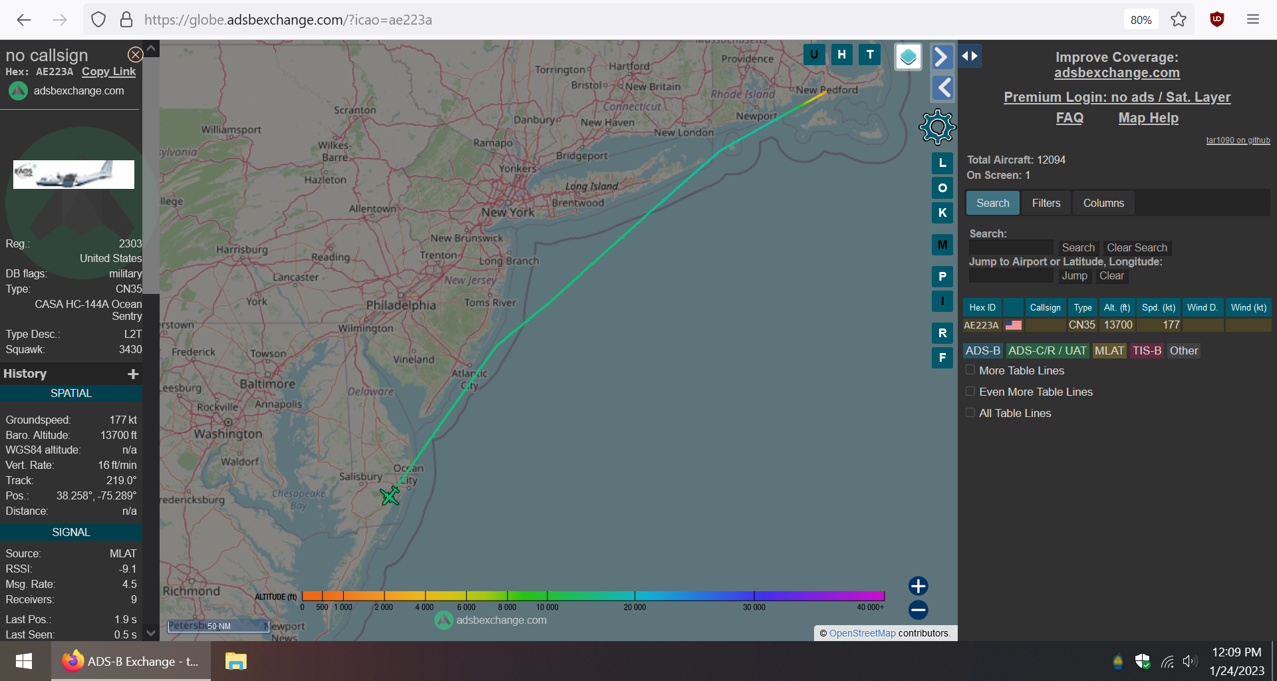Click the TIS-B source legend
This screenshot has width=1277, height=681.
pos(1147,350)
